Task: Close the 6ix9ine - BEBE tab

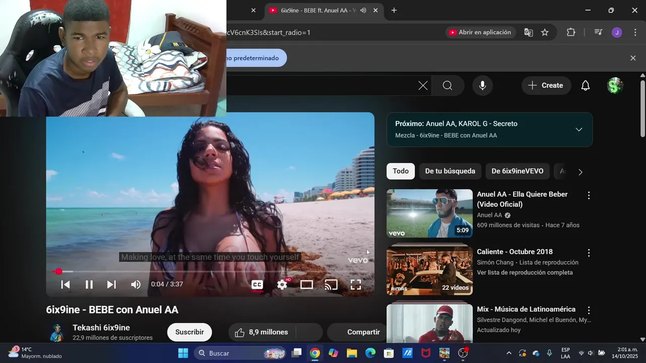Action: tap(375, 10)
